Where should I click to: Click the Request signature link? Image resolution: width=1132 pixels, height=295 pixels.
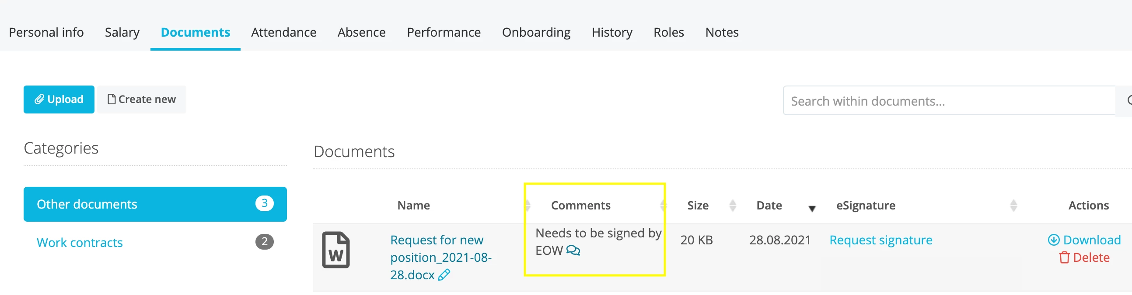tap(880, 240)
